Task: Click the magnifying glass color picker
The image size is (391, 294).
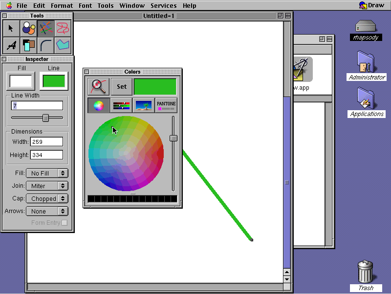Action: 99,87
